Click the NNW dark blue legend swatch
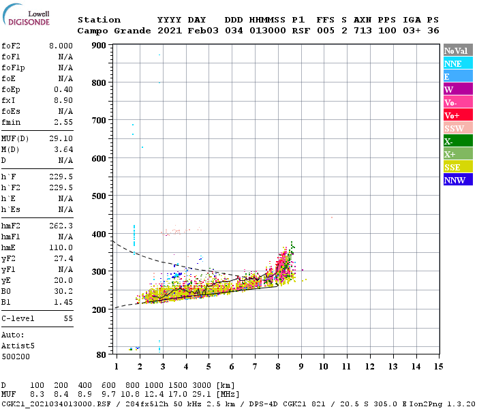 [458, 180]
